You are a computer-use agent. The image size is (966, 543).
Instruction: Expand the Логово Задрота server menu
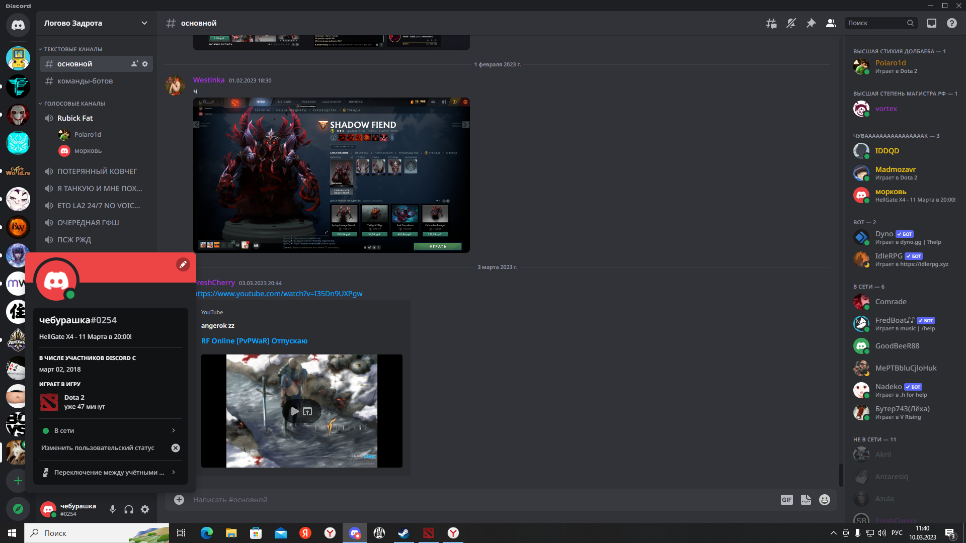coord(96,23)
